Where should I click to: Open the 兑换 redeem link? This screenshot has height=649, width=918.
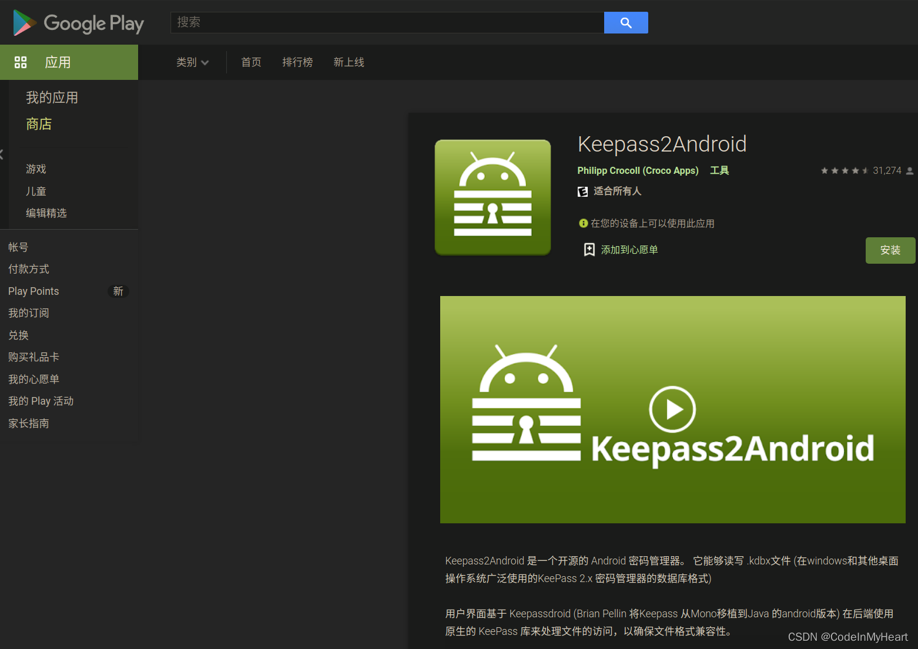tap(18, 335)
